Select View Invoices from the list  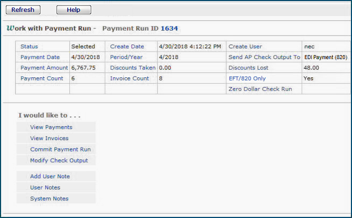click(x=50, y=139)
